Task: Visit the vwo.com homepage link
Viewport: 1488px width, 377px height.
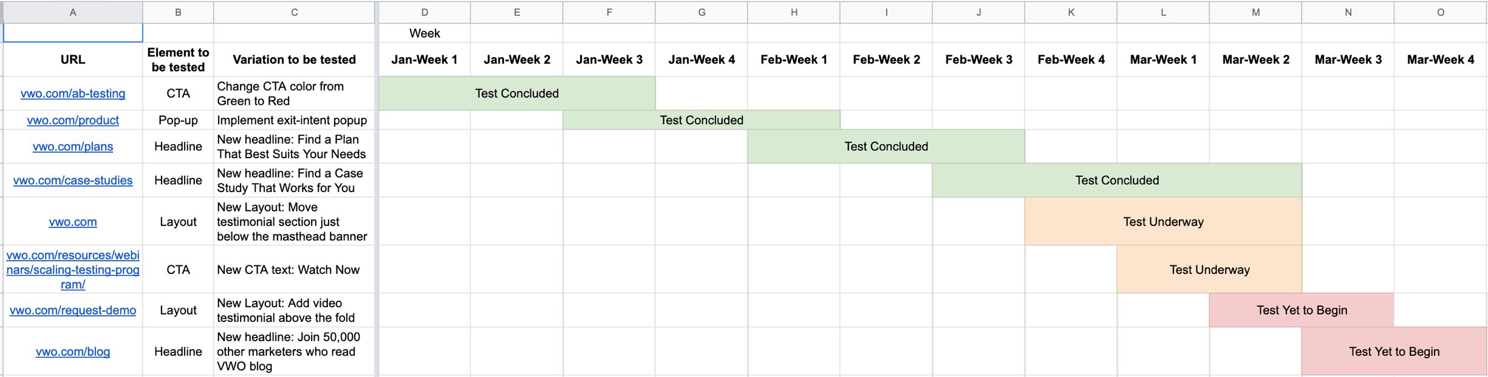Action: click(x=73, y=222)
